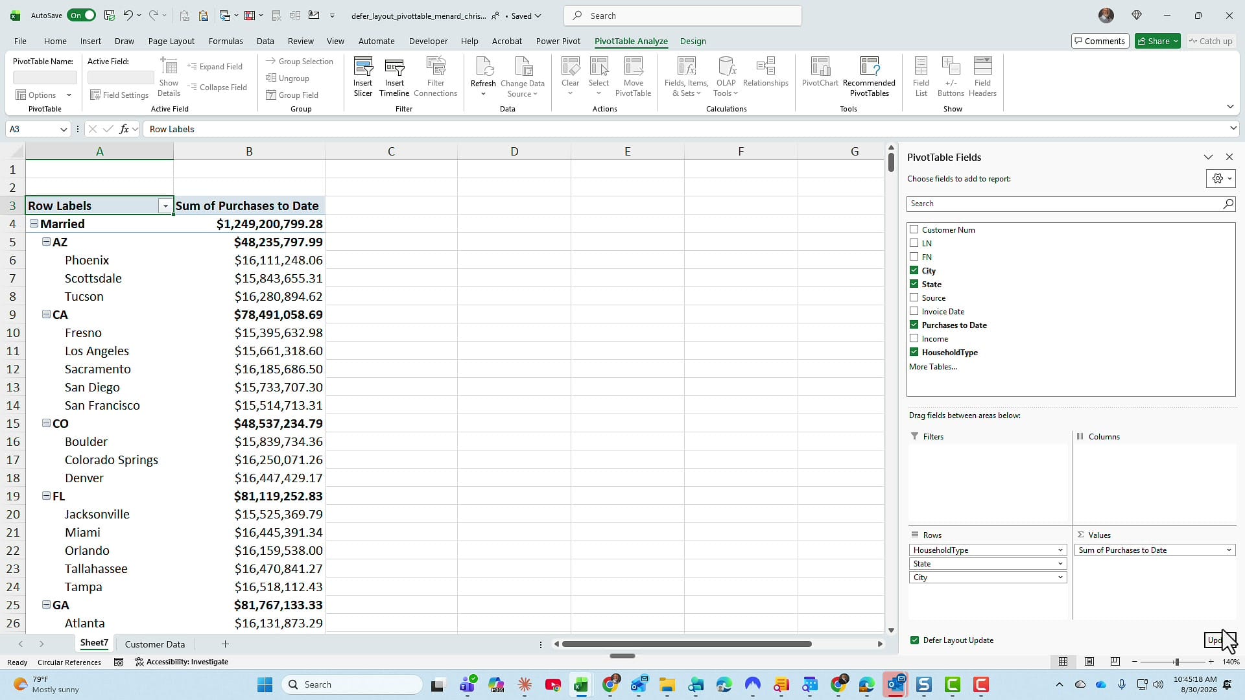Viewport: 1245px width, 700px height.
Task: Open Recommended PivotTables
Action: 869,76
